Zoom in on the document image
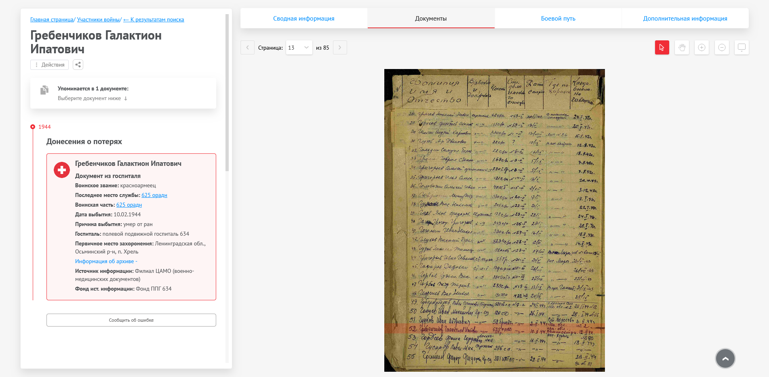This screenshot has width=769, height=377. [702, 48]
